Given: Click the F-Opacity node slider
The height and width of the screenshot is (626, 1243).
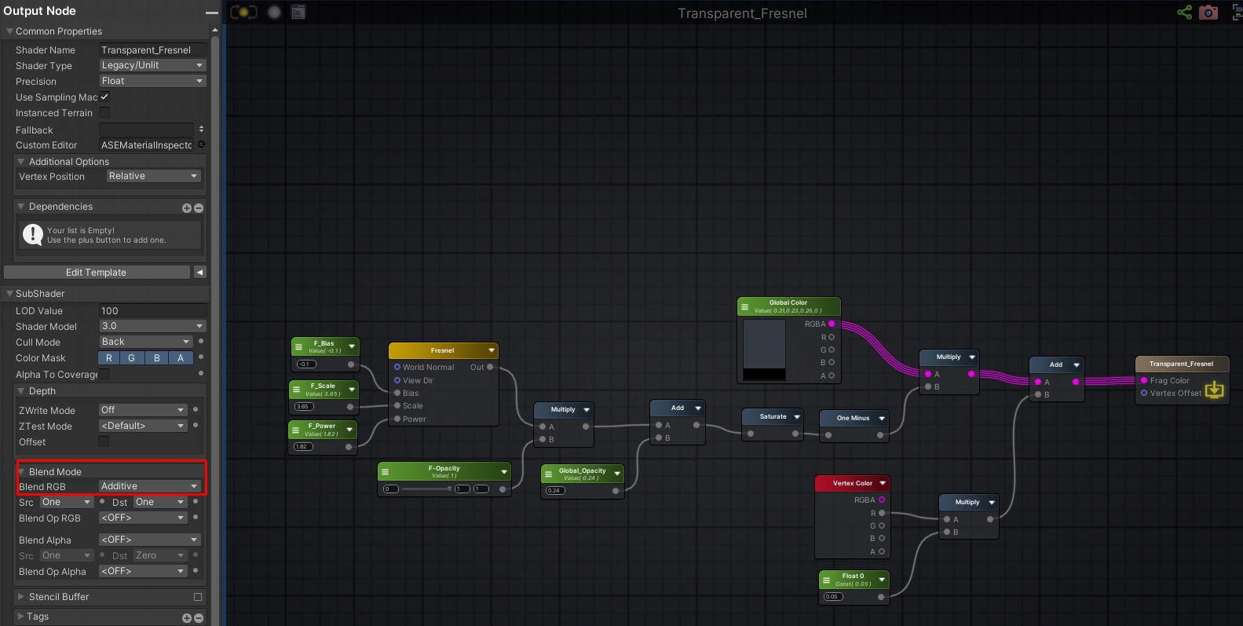Looking at the screenshot, I should pos(426,489).
